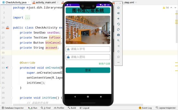Go to next highlighted error arrow
178x110 pixels.
click(175, 8)
